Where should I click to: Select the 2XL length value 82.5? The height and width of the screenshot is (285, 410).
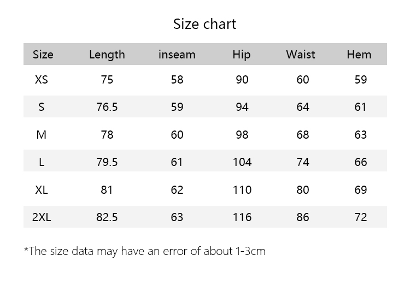coord(107,217)
